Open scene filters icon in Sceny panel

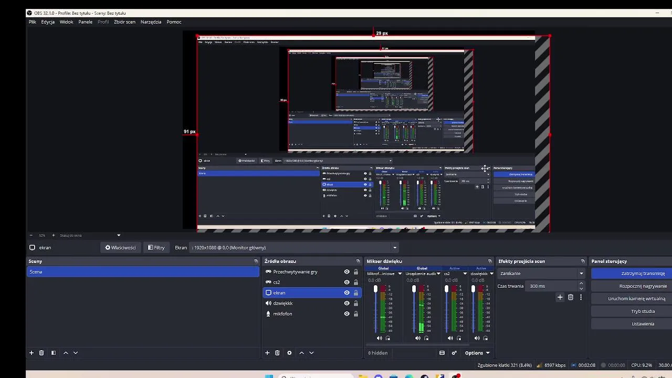(53, 353)
